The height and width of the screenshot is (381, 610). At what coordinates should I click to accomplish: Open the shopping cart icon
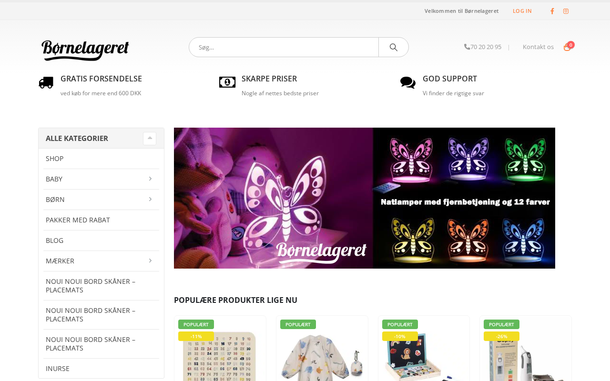567,47
